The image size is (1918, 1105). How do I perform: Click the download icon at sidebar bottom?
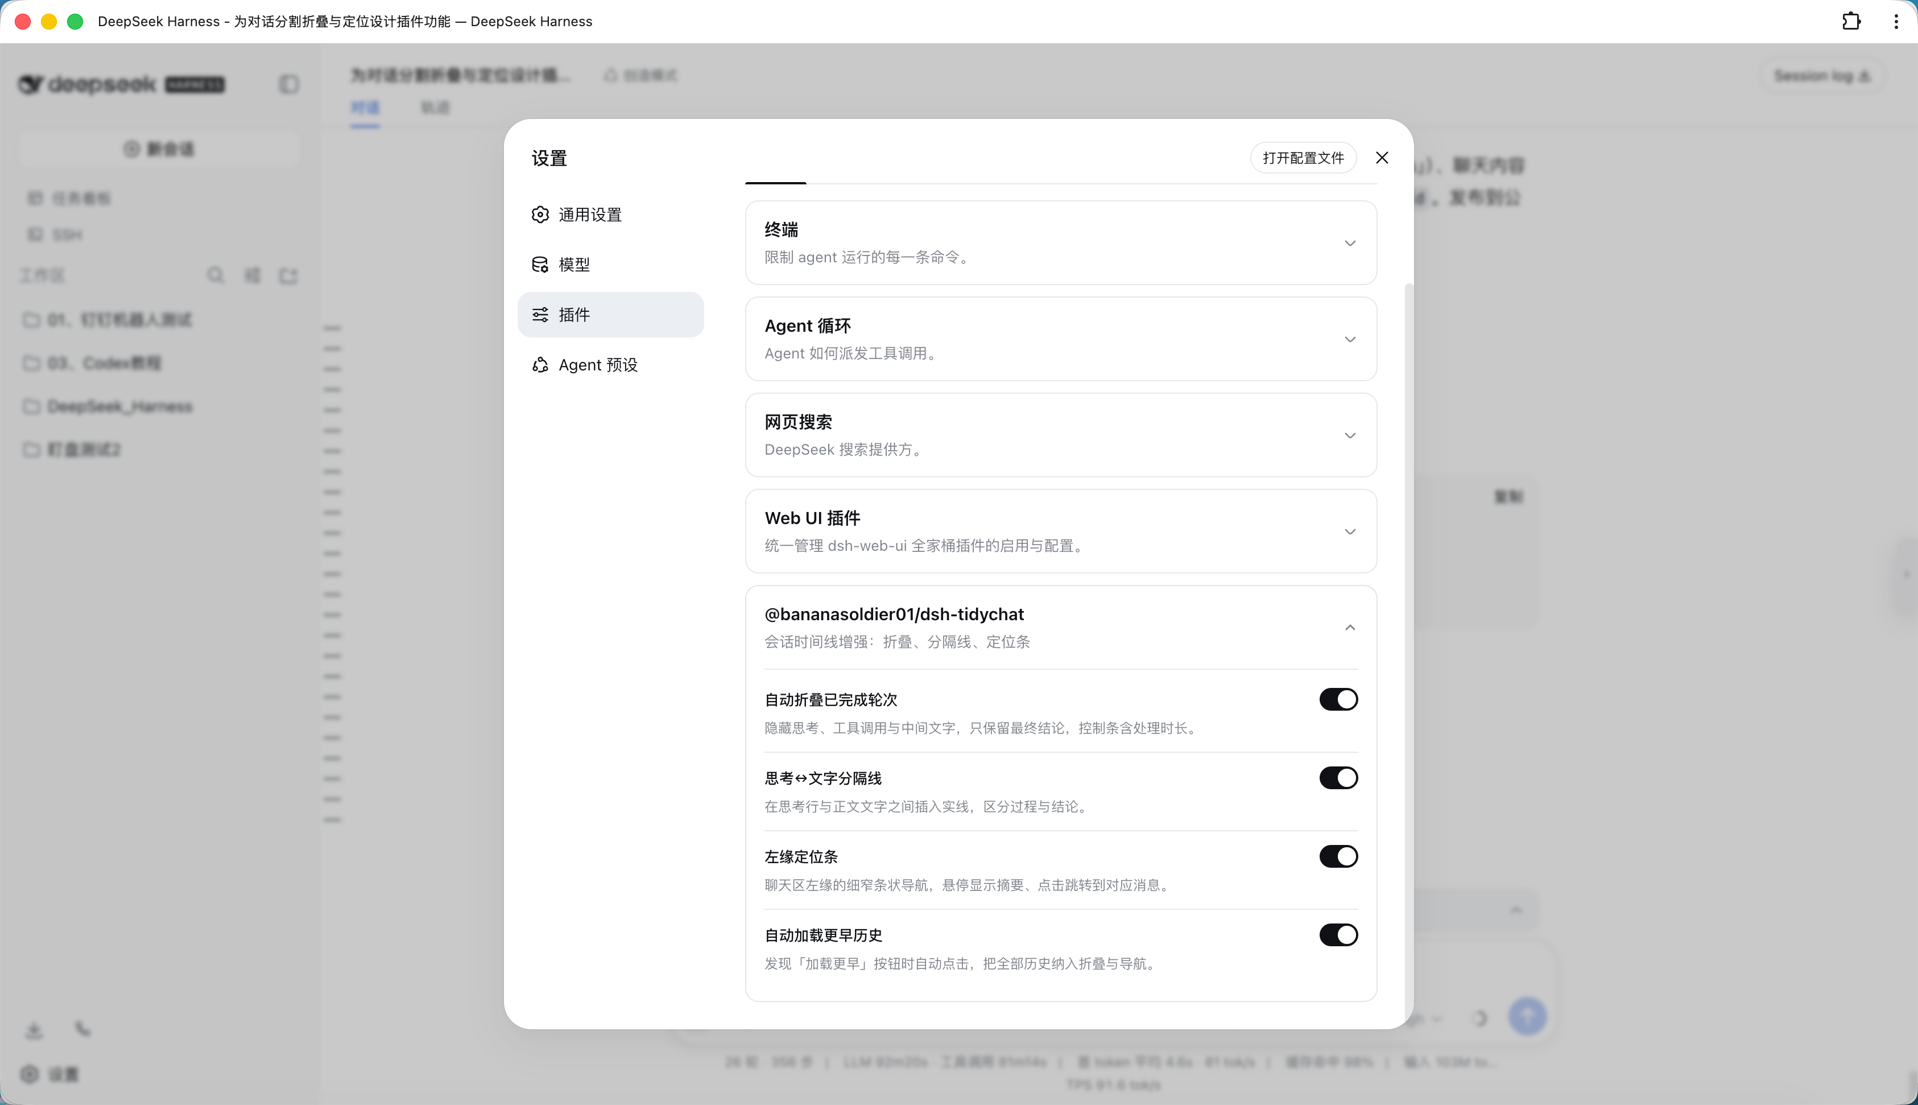(x=34, y=1030)
